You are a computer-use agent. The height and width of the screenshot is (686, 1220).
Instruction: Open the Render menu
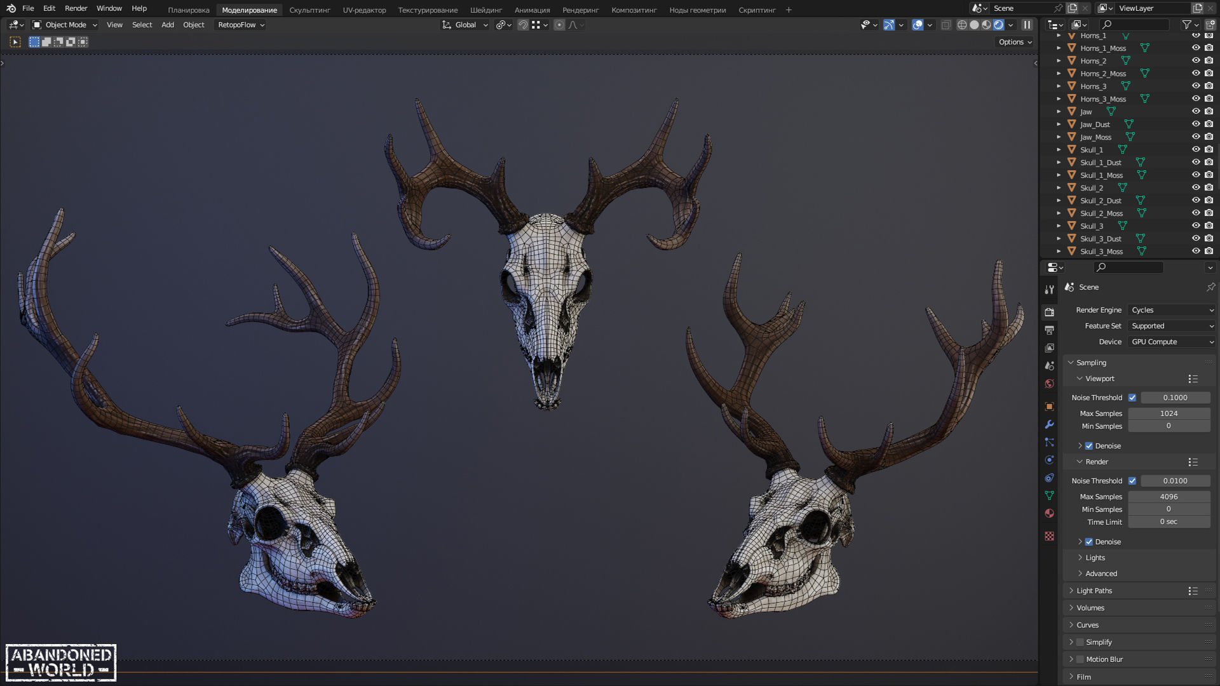tap(76, 8)
